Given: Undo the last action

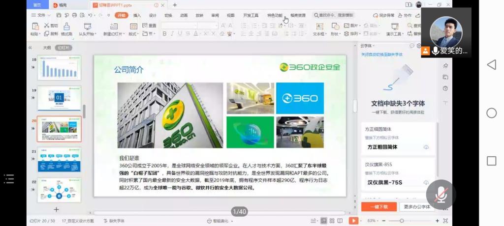Looking at the screenshot, I should point(91,15).
